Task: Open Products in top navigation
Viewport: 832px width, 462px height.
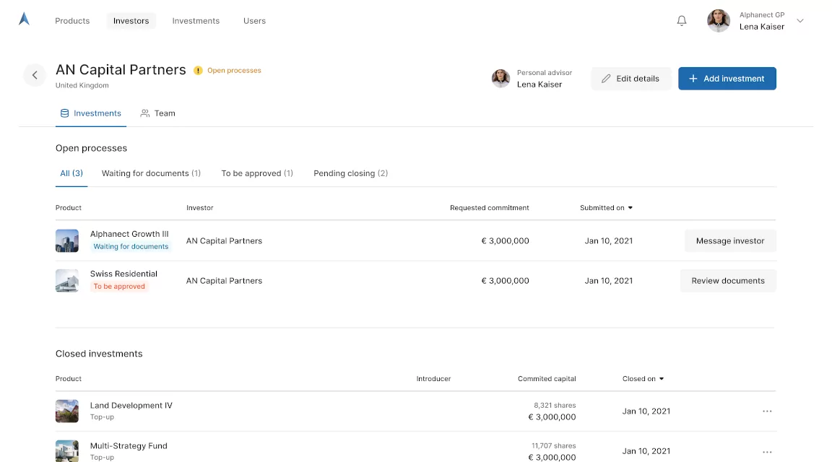Action: point(72,21)
